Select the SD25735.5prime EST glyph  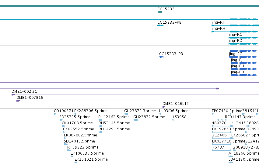tap(61, 120)
